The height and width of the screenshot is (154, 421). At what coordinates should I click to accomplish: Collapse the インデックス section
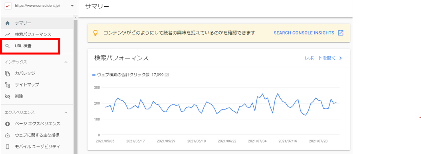(66, 62)
